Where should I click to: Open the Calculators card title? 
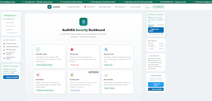tap(39, 79)
